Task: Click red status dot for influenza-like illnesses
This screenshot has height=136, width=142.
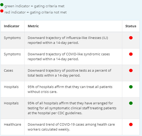Action: pos(131,38)
